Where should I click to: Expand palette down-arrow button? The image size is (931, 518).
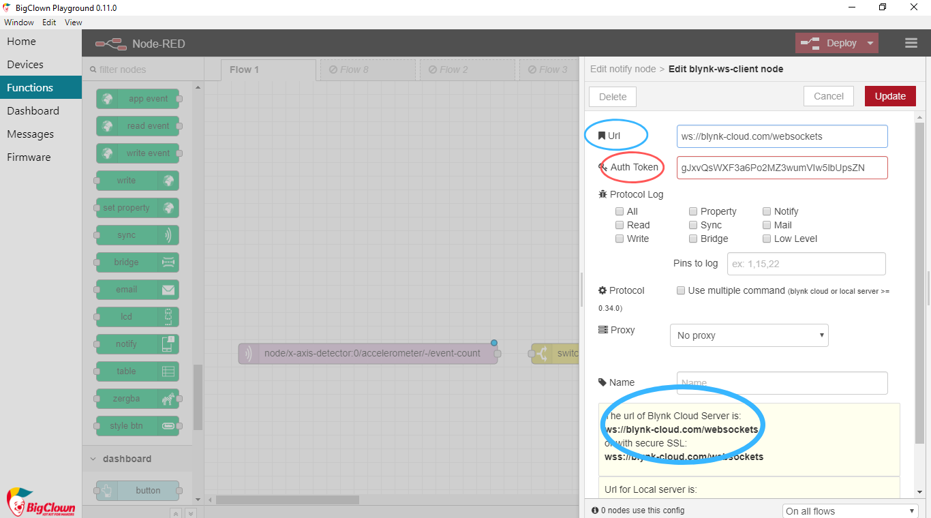point(191,513)
